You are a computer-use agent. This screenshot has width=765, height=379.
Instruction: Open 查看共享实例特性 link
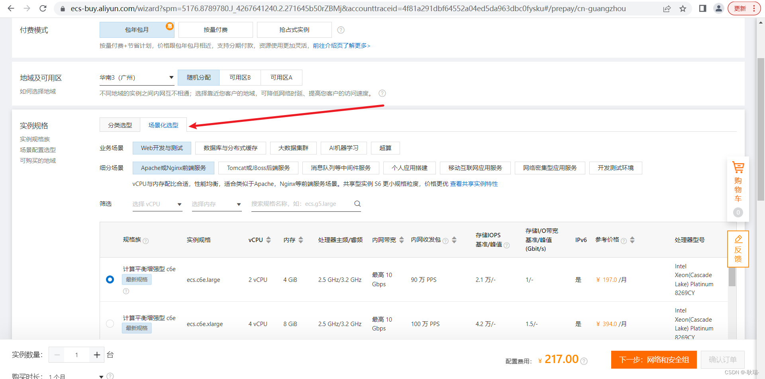[x=474, y=184]
